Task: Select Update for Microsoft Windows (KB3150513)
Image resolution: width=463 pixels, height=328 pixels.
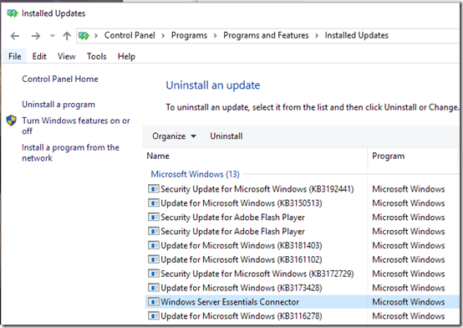Action: (242, 203)
